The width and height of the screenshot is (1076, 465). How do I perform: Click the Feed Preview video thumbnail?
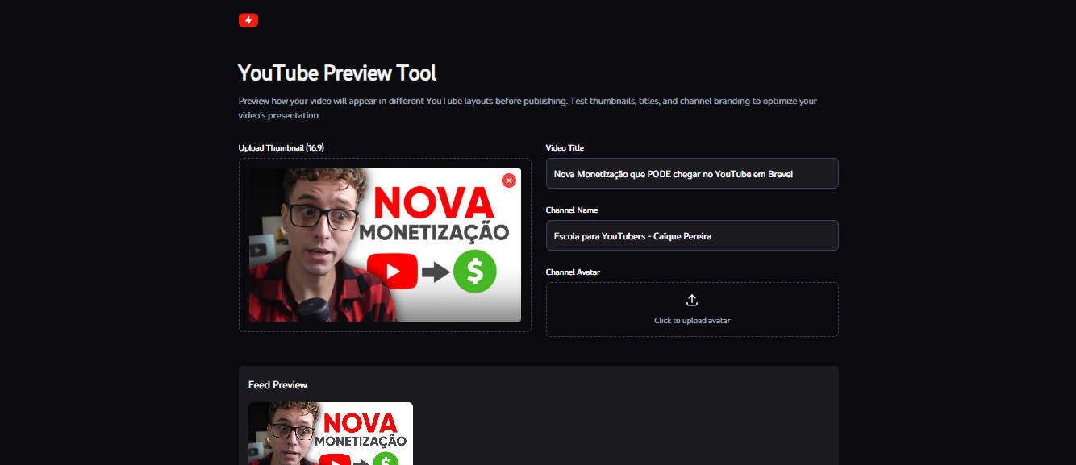[x=331, y=434]
